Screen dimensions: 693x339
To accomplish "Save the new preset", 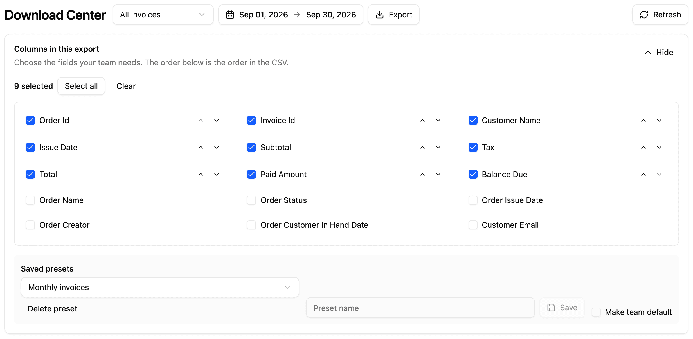I will point(562,308).
